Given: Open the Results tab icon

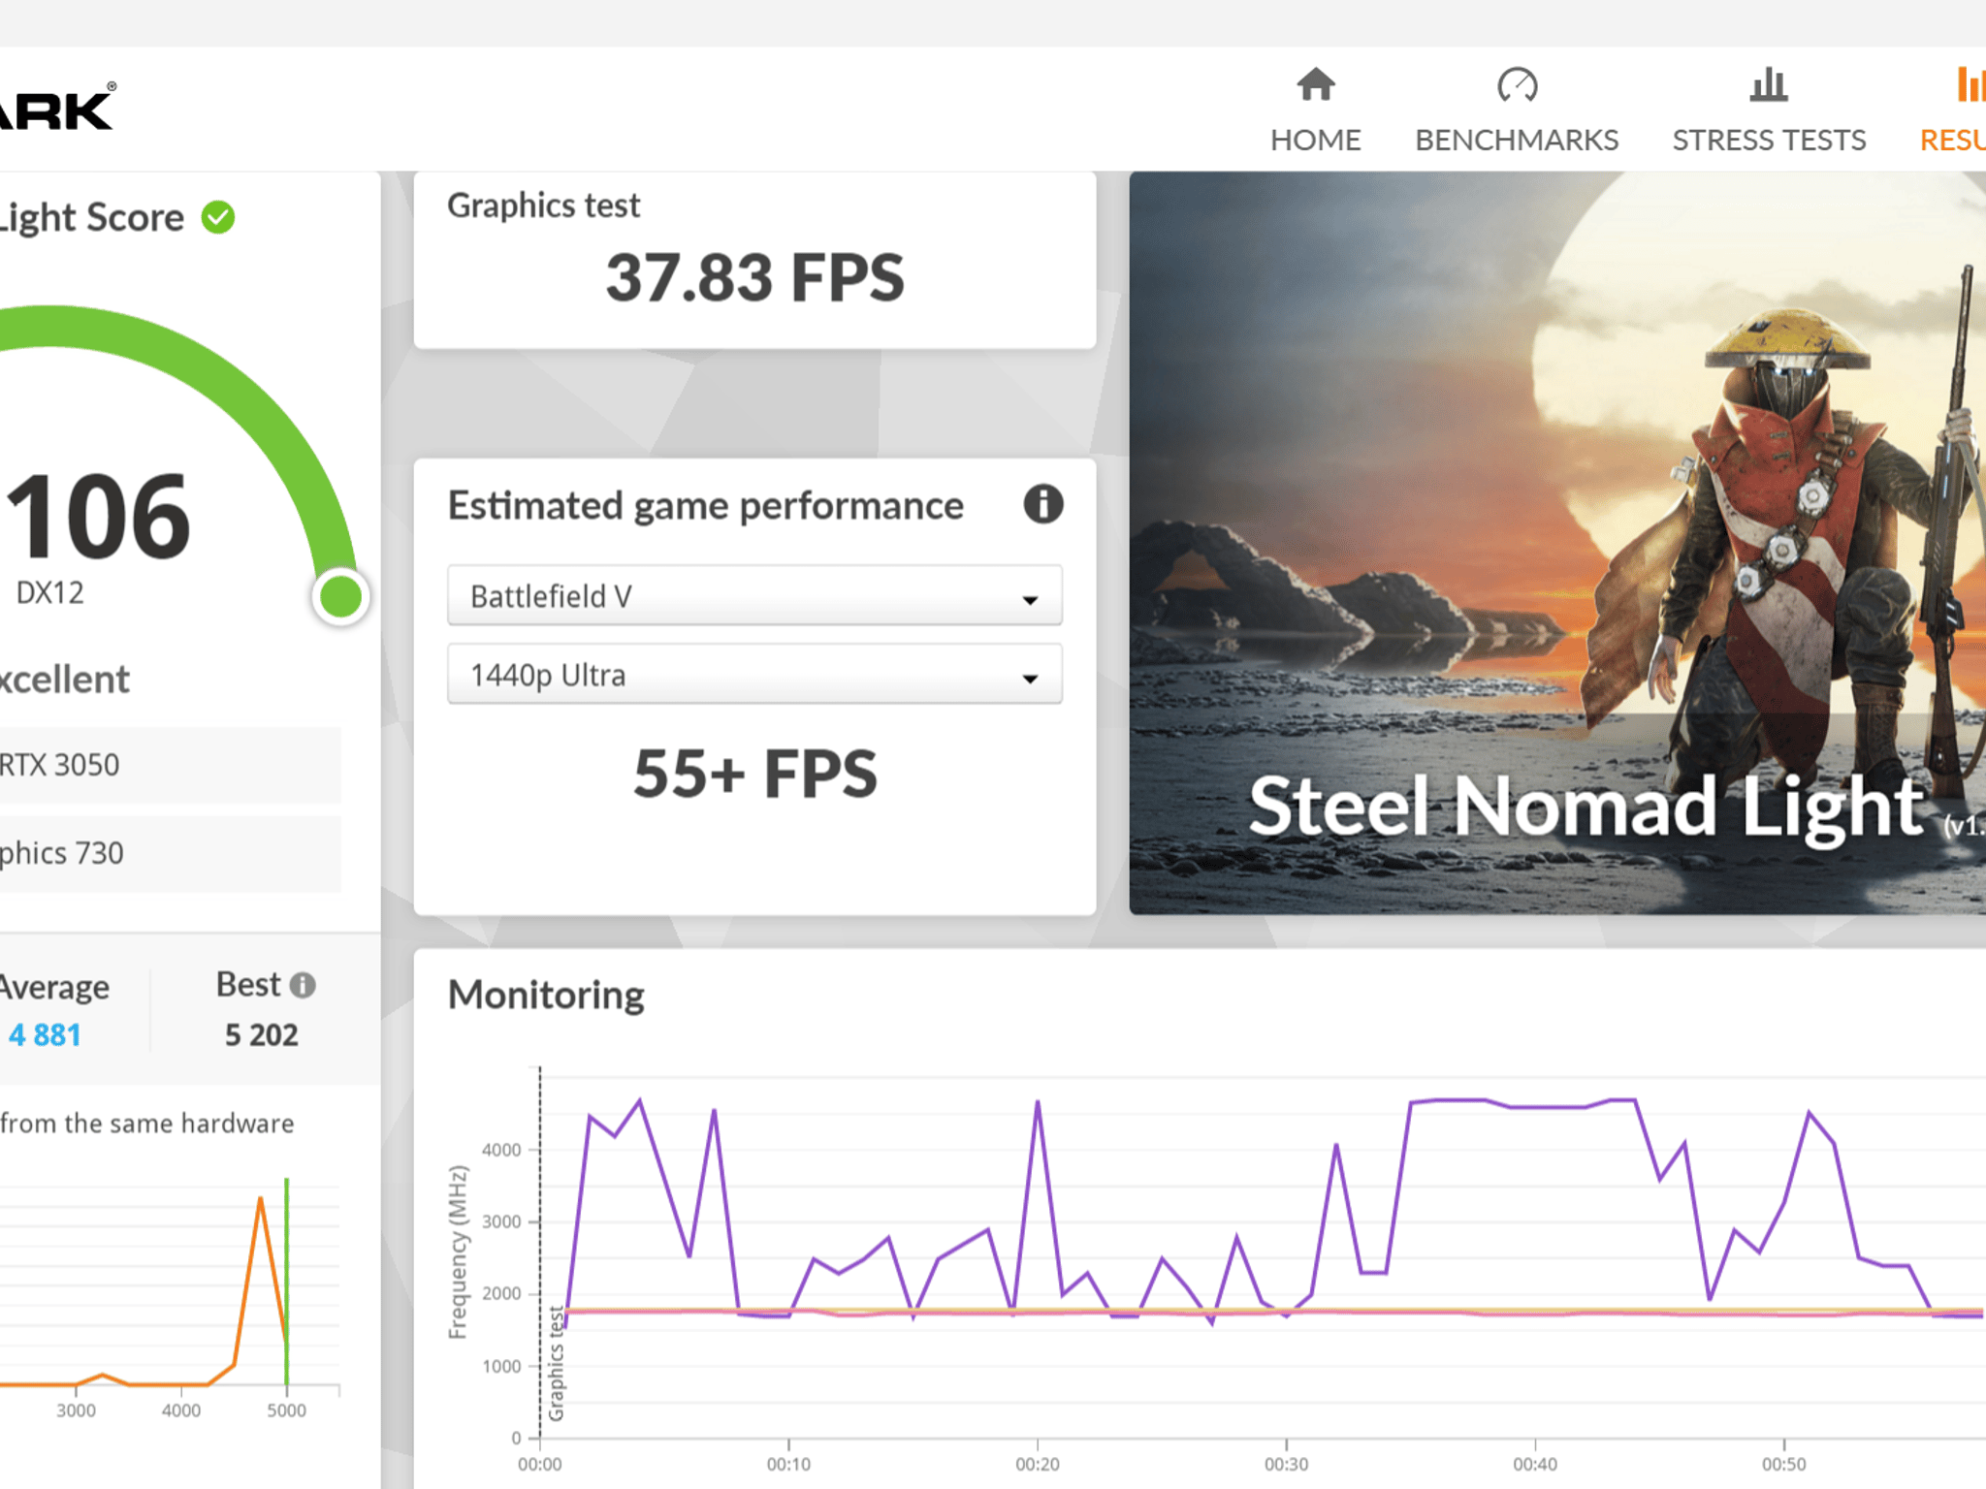Looking at the screenshot, I should click(x=1970, y=84).
